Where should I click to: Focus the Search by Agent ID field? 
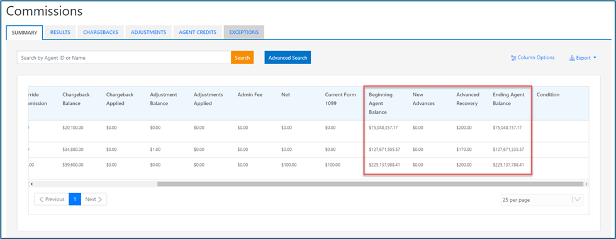pos(124,58)
